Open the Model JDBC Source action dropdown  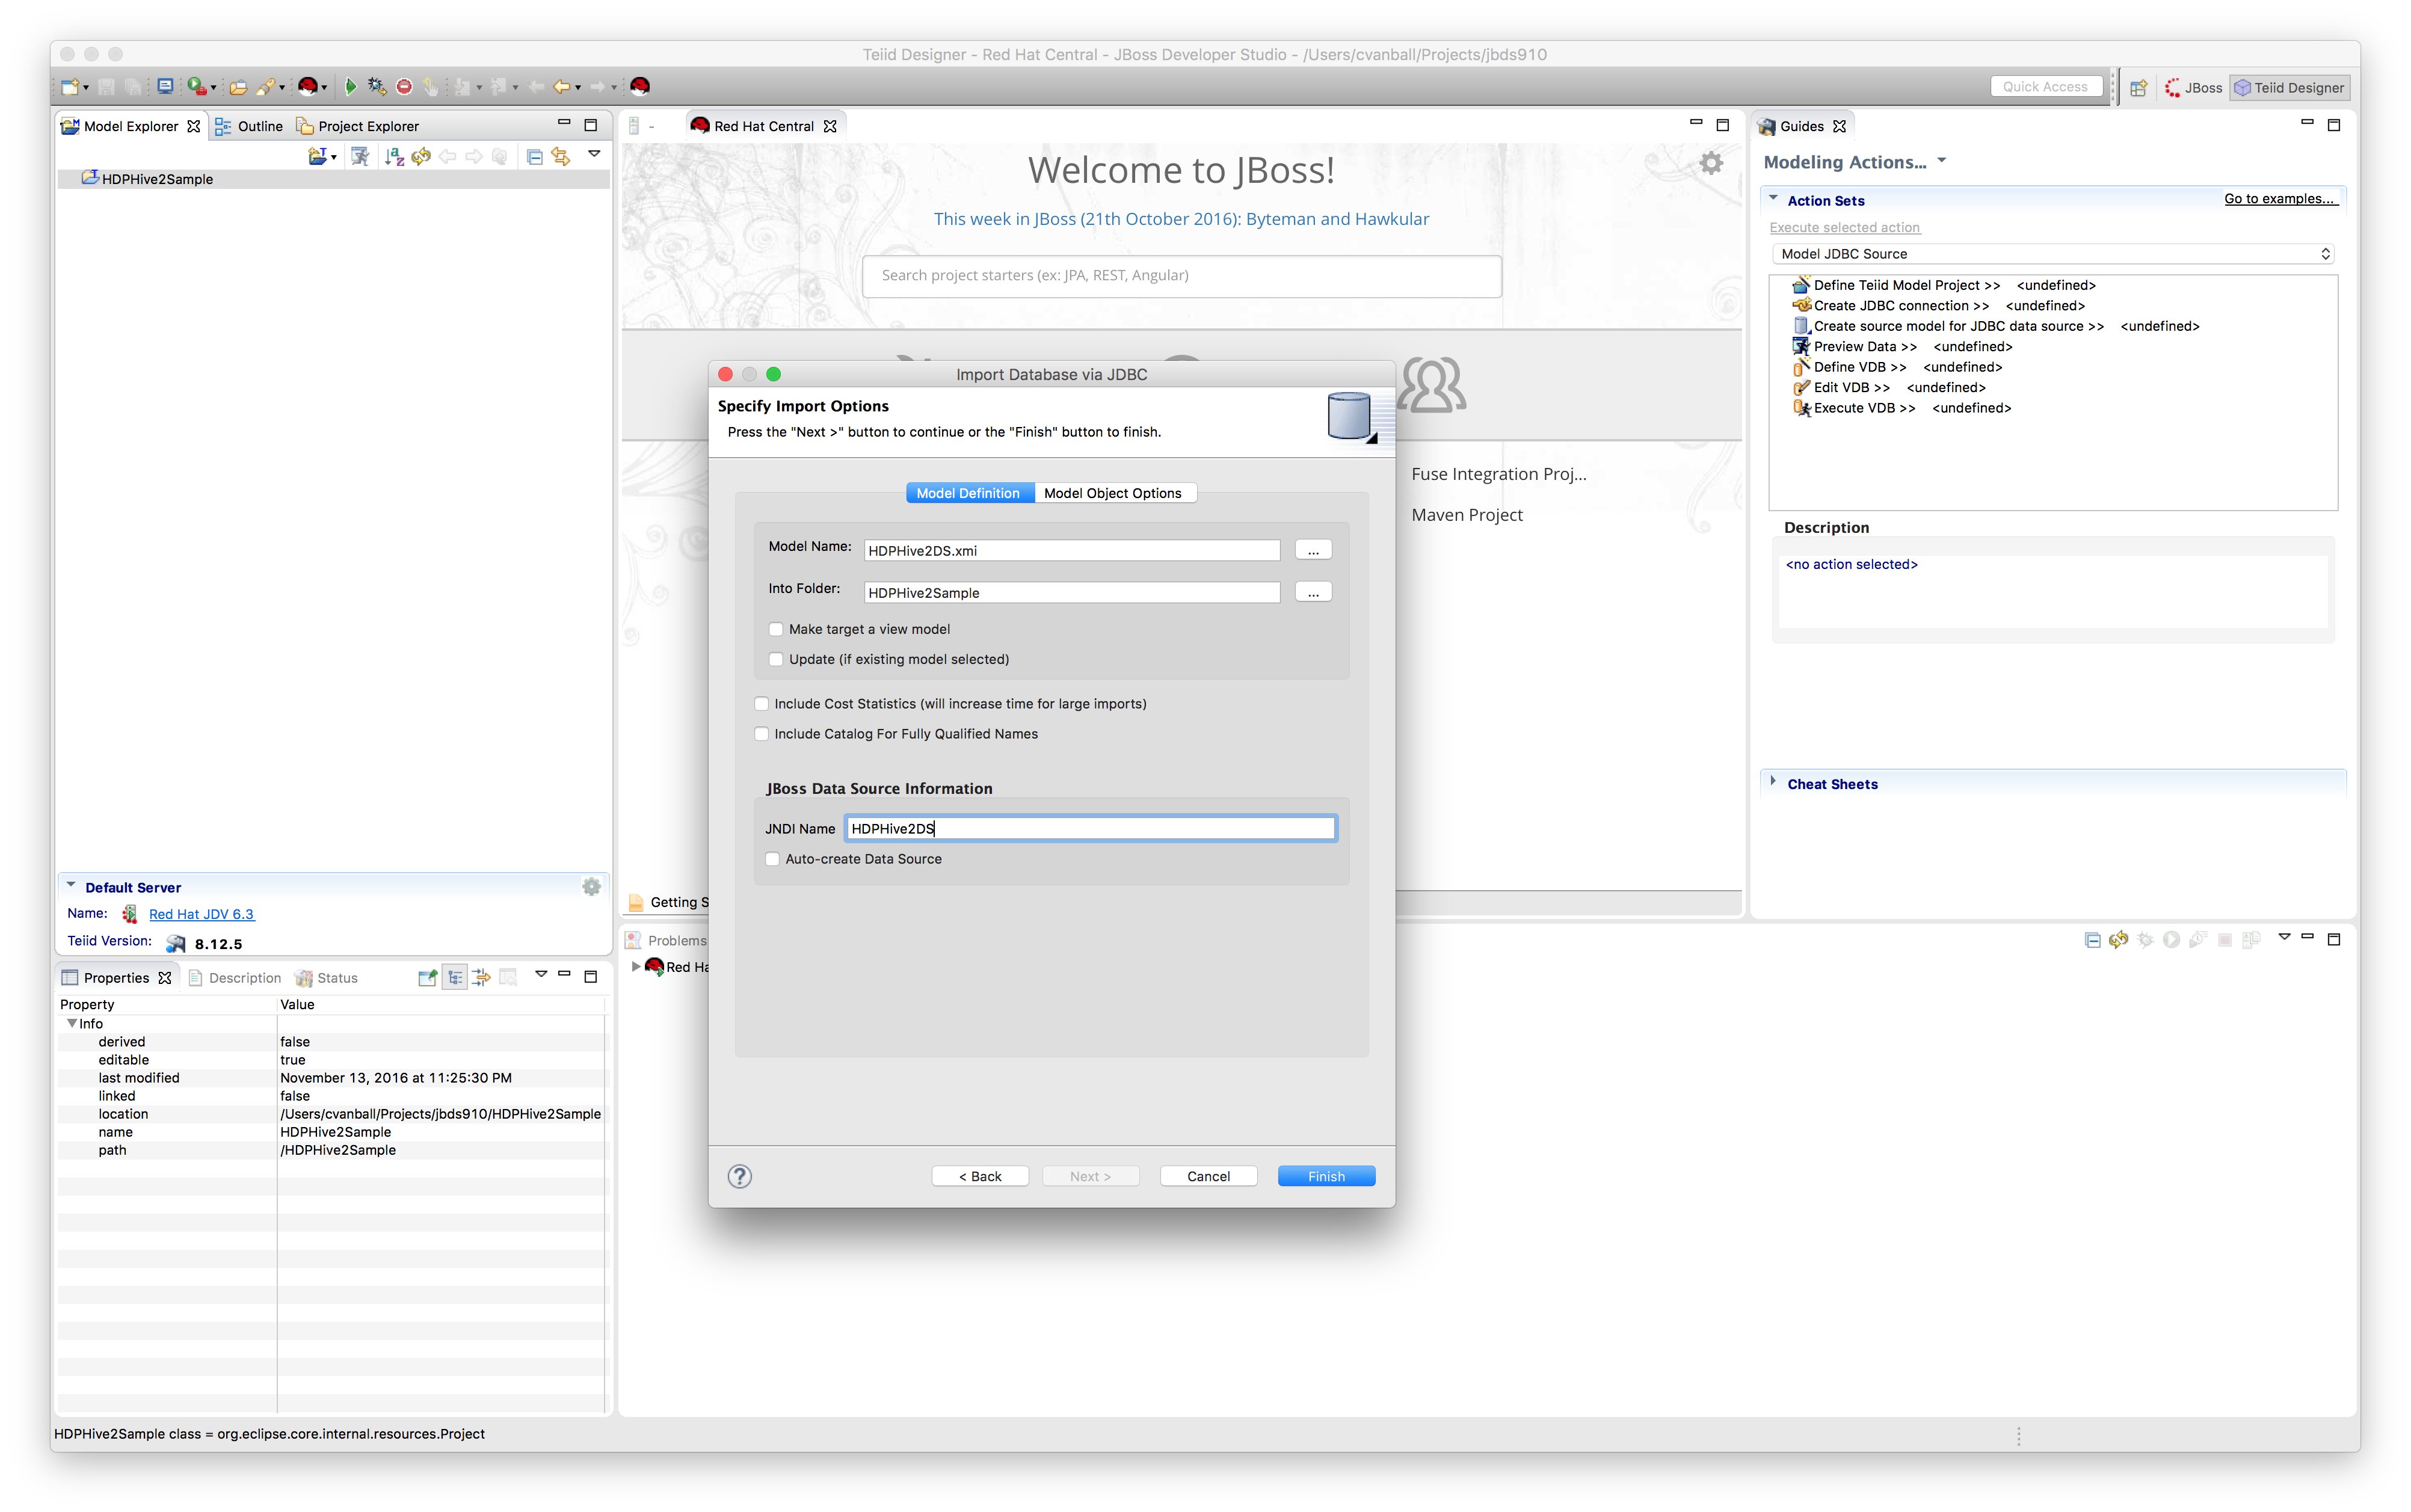coord(2052,254)
